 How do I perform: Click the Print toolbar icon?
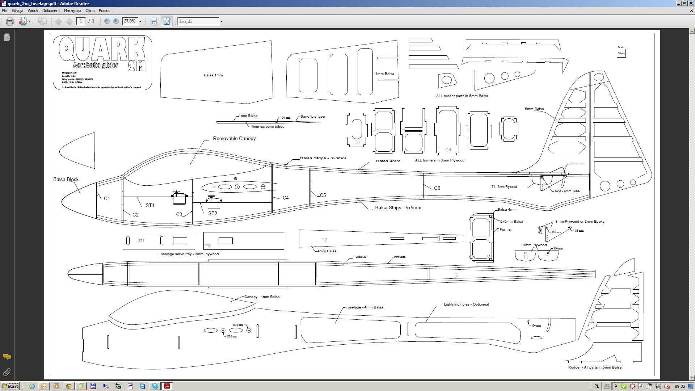click(x=10, y=21)
